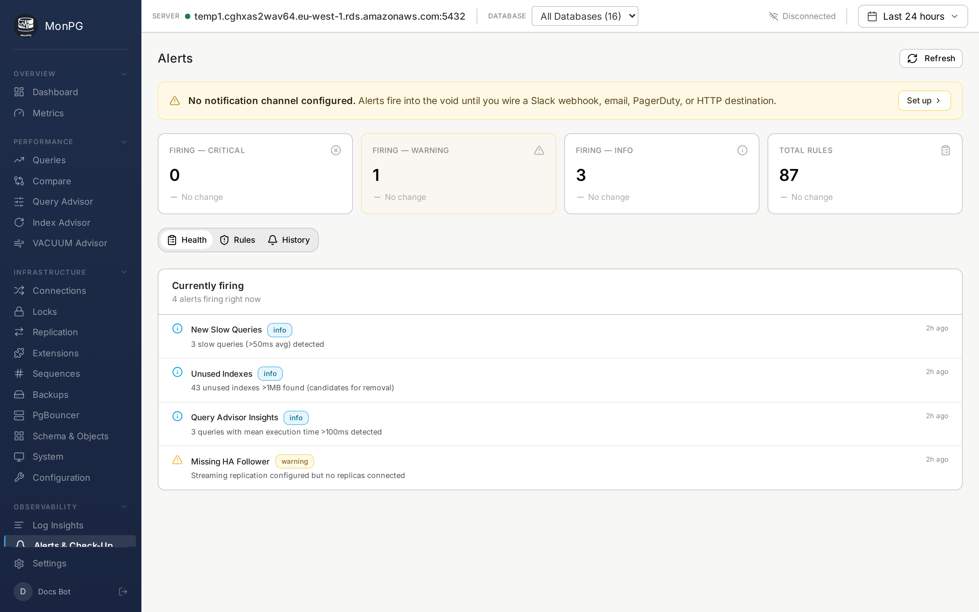This screenshot has width=979, height=612.
Task: Click the Firing Info card's info icon
Action: point(742,150)
